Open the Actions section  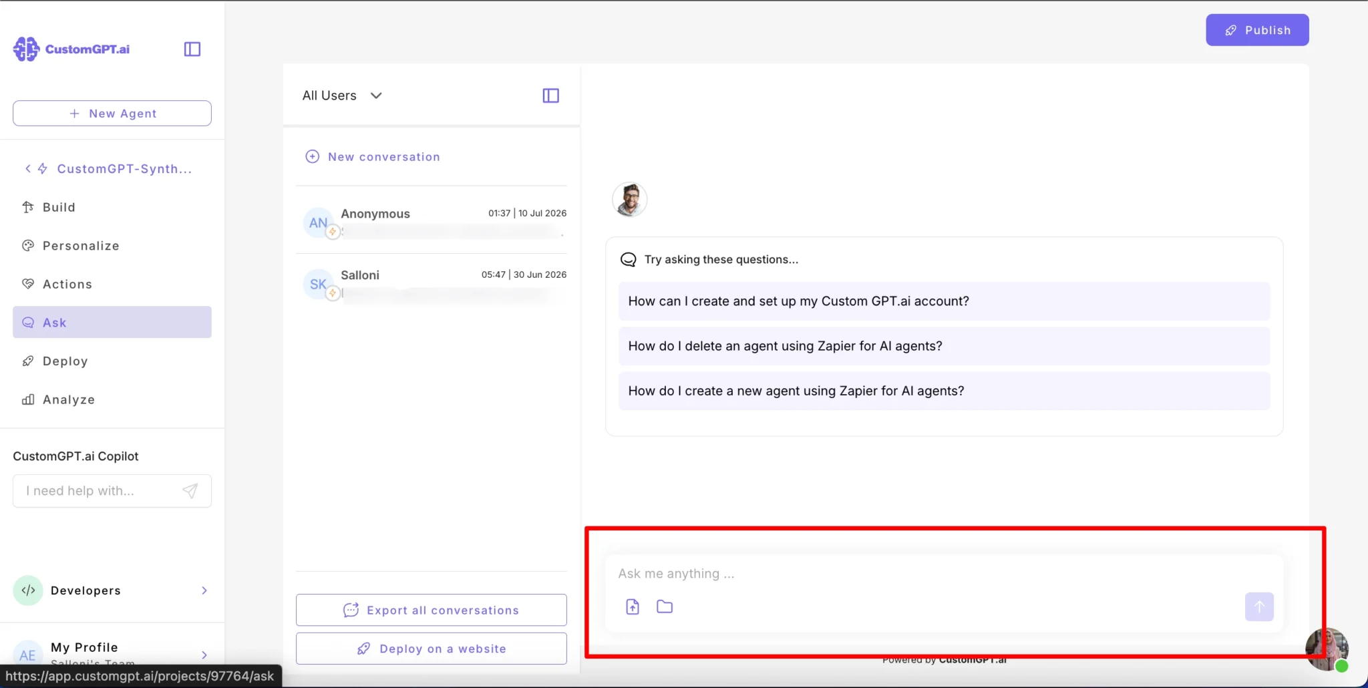tap(112, 284)
